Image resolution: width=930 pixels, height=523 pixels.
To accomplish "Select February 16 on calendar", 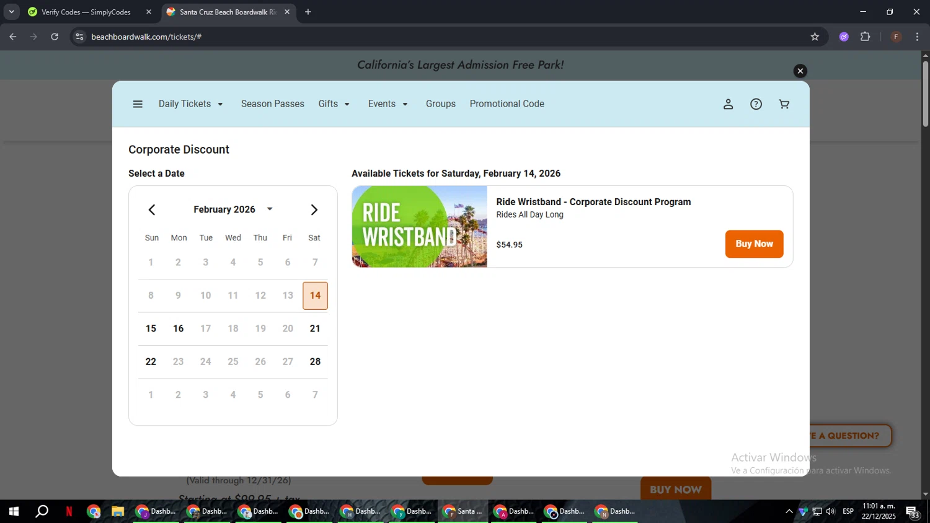I will 179,329.
